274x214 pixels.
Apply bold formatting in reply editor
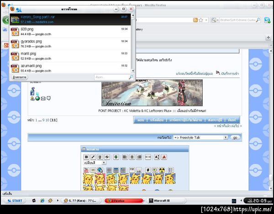[x=86, y=157]
